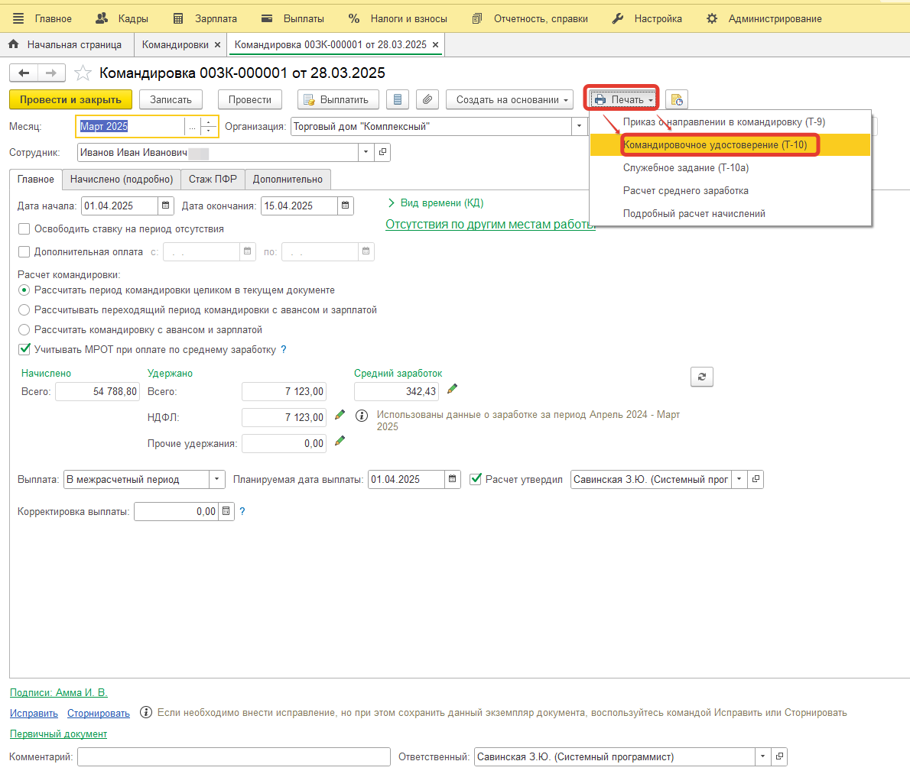Edit НДФЛ amount with pencil icon

point(340,416)
